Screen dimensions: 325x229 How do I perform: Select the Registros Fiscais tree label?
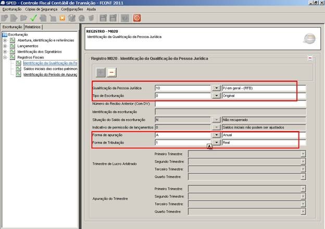[31, 57]
